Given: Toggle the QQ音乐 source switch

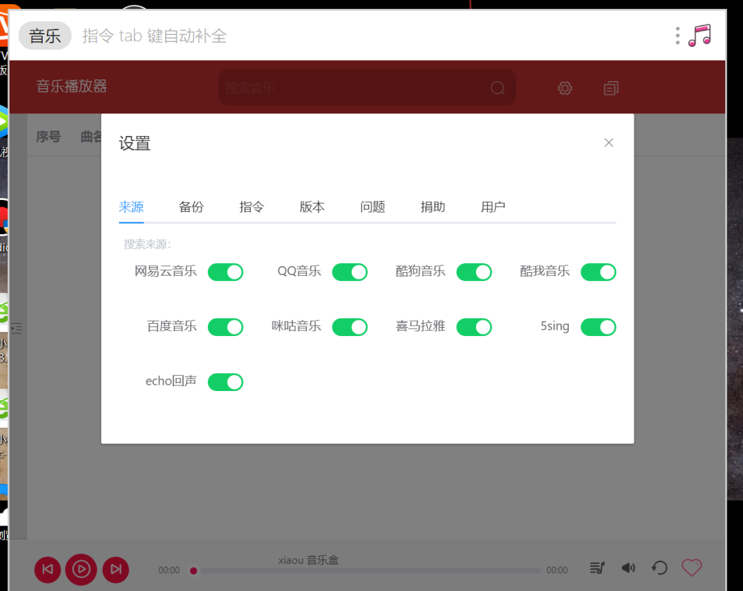Looking at the screenshot, I should (x=349, y=272).
